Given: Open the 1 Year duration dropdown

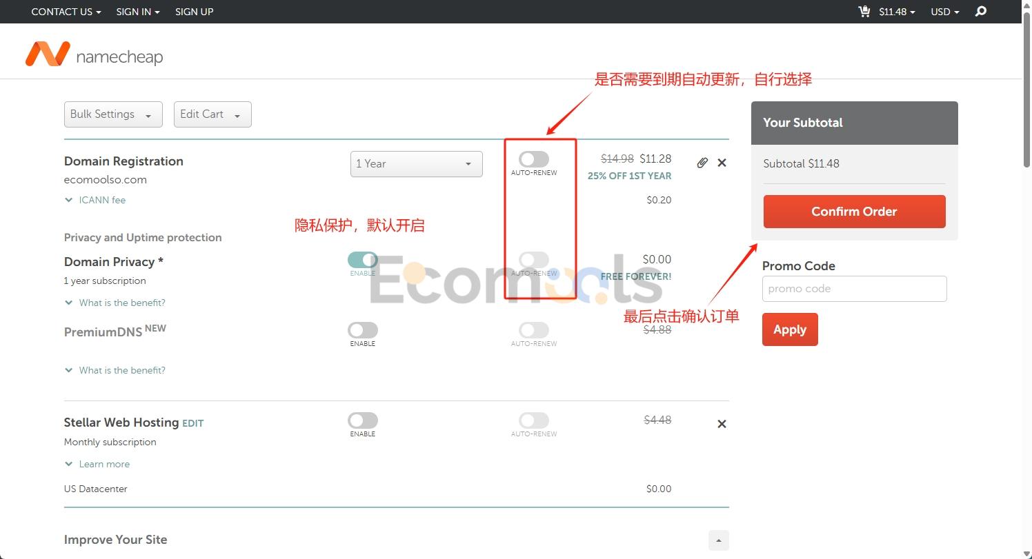Looking at the screenshot, I should click(x=417, y=164).
